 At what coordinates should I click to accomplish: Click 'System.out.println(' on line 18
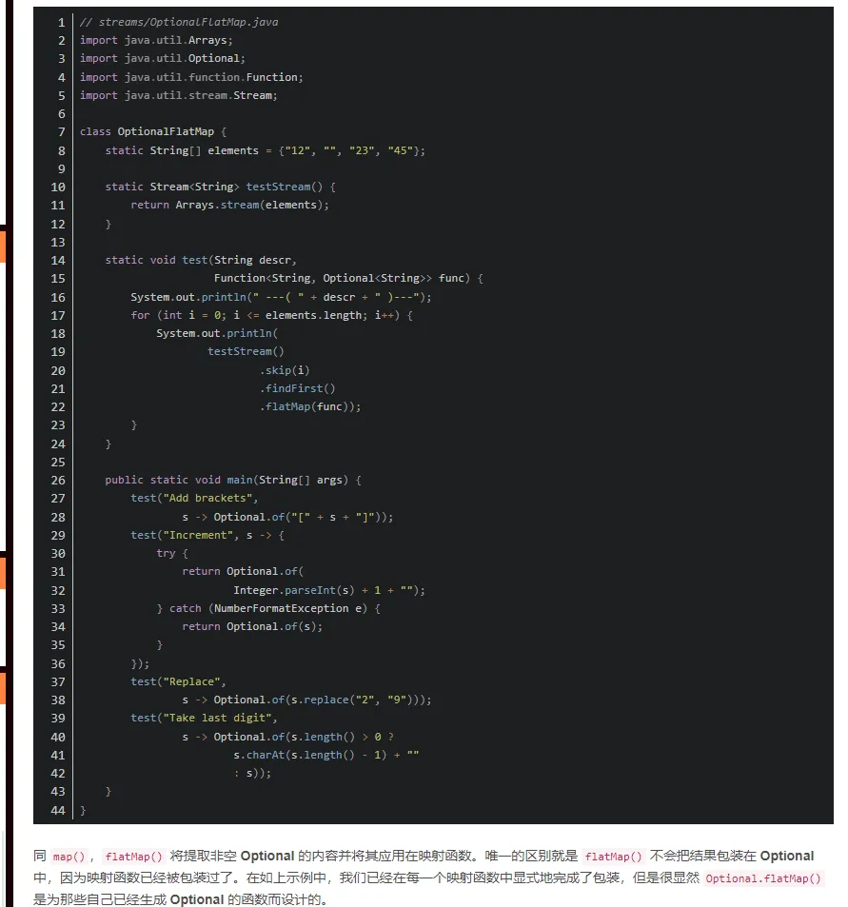pyautogui.click(x=217, y=333)
